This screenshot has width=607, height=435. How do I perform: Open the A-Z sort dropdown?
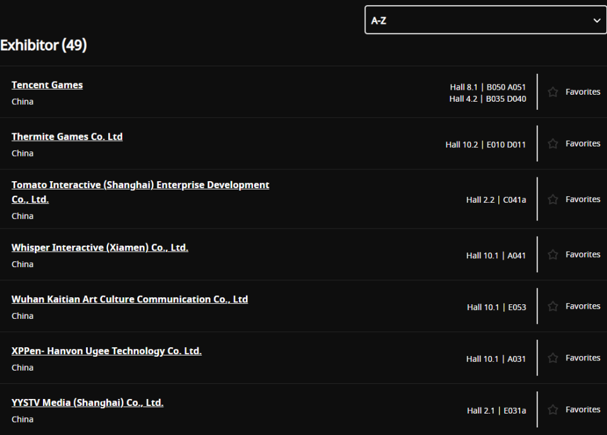coord(486,20)
